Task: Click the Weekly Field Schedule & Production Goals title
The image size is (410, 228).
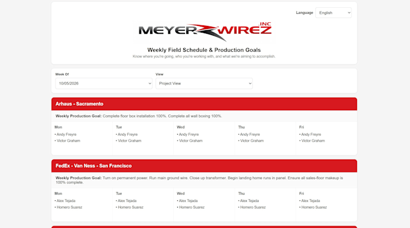Action: coord(204,50)
